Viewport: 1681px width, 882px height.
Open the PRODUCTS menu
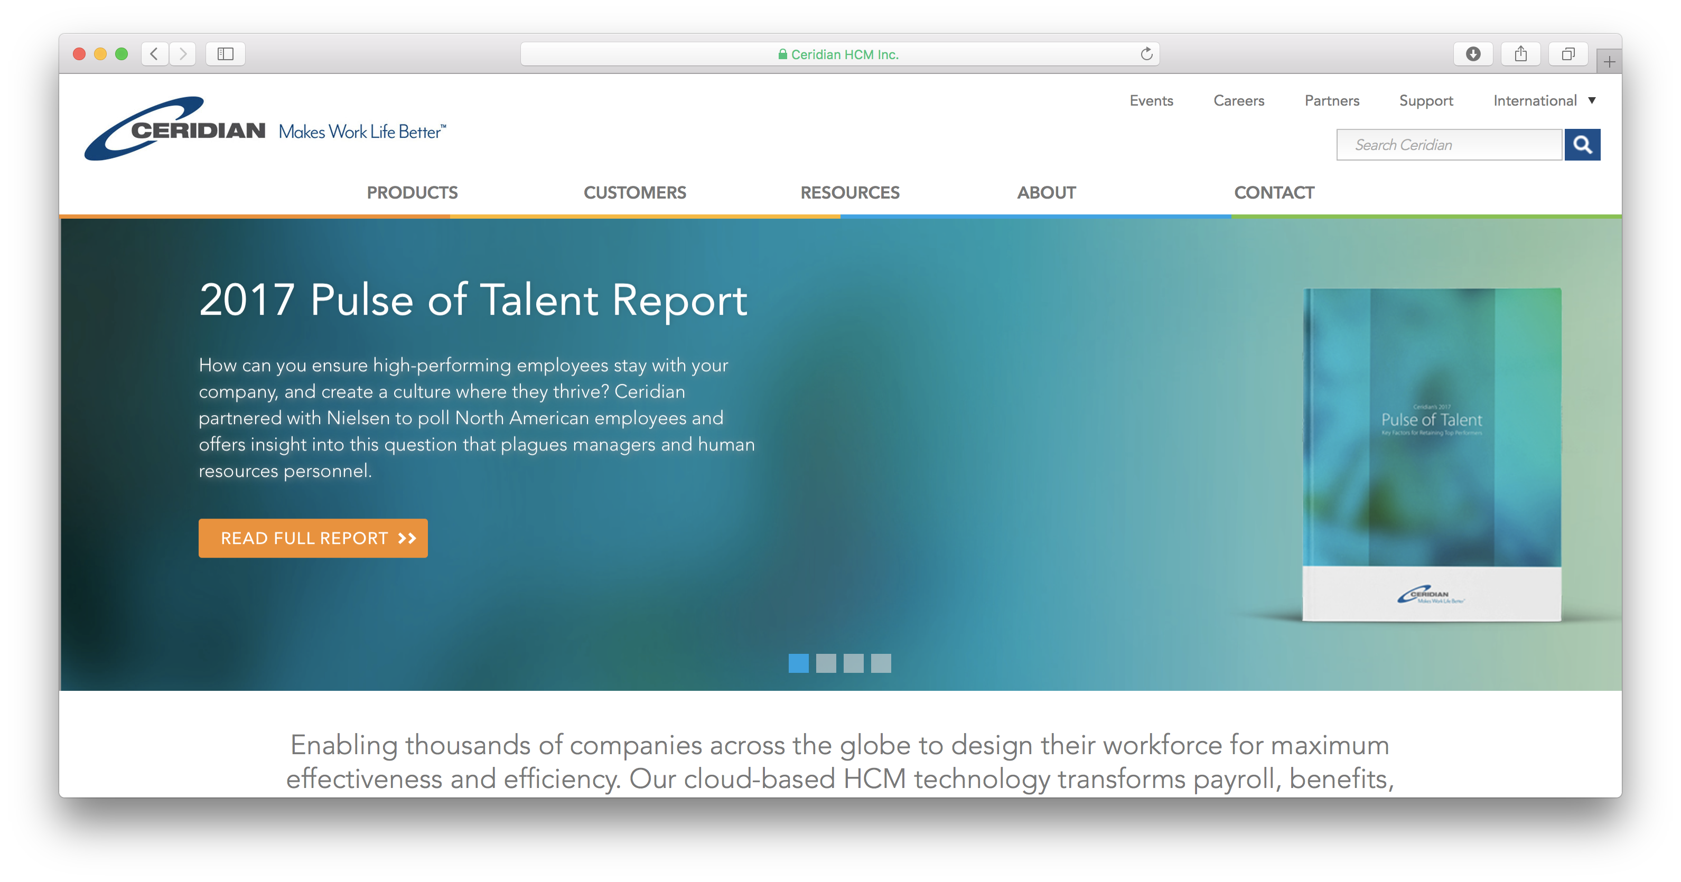point(412,192)
